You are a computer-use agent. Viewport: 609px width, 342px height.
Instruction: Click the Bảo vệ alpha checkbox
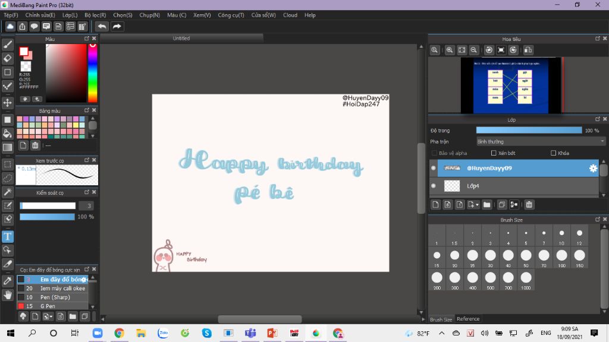coord(434,153)
